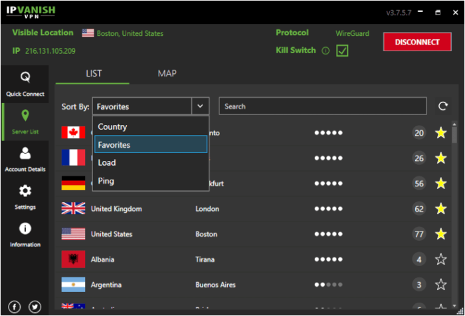Click the scrollbar up arrow

coord(454,123)
